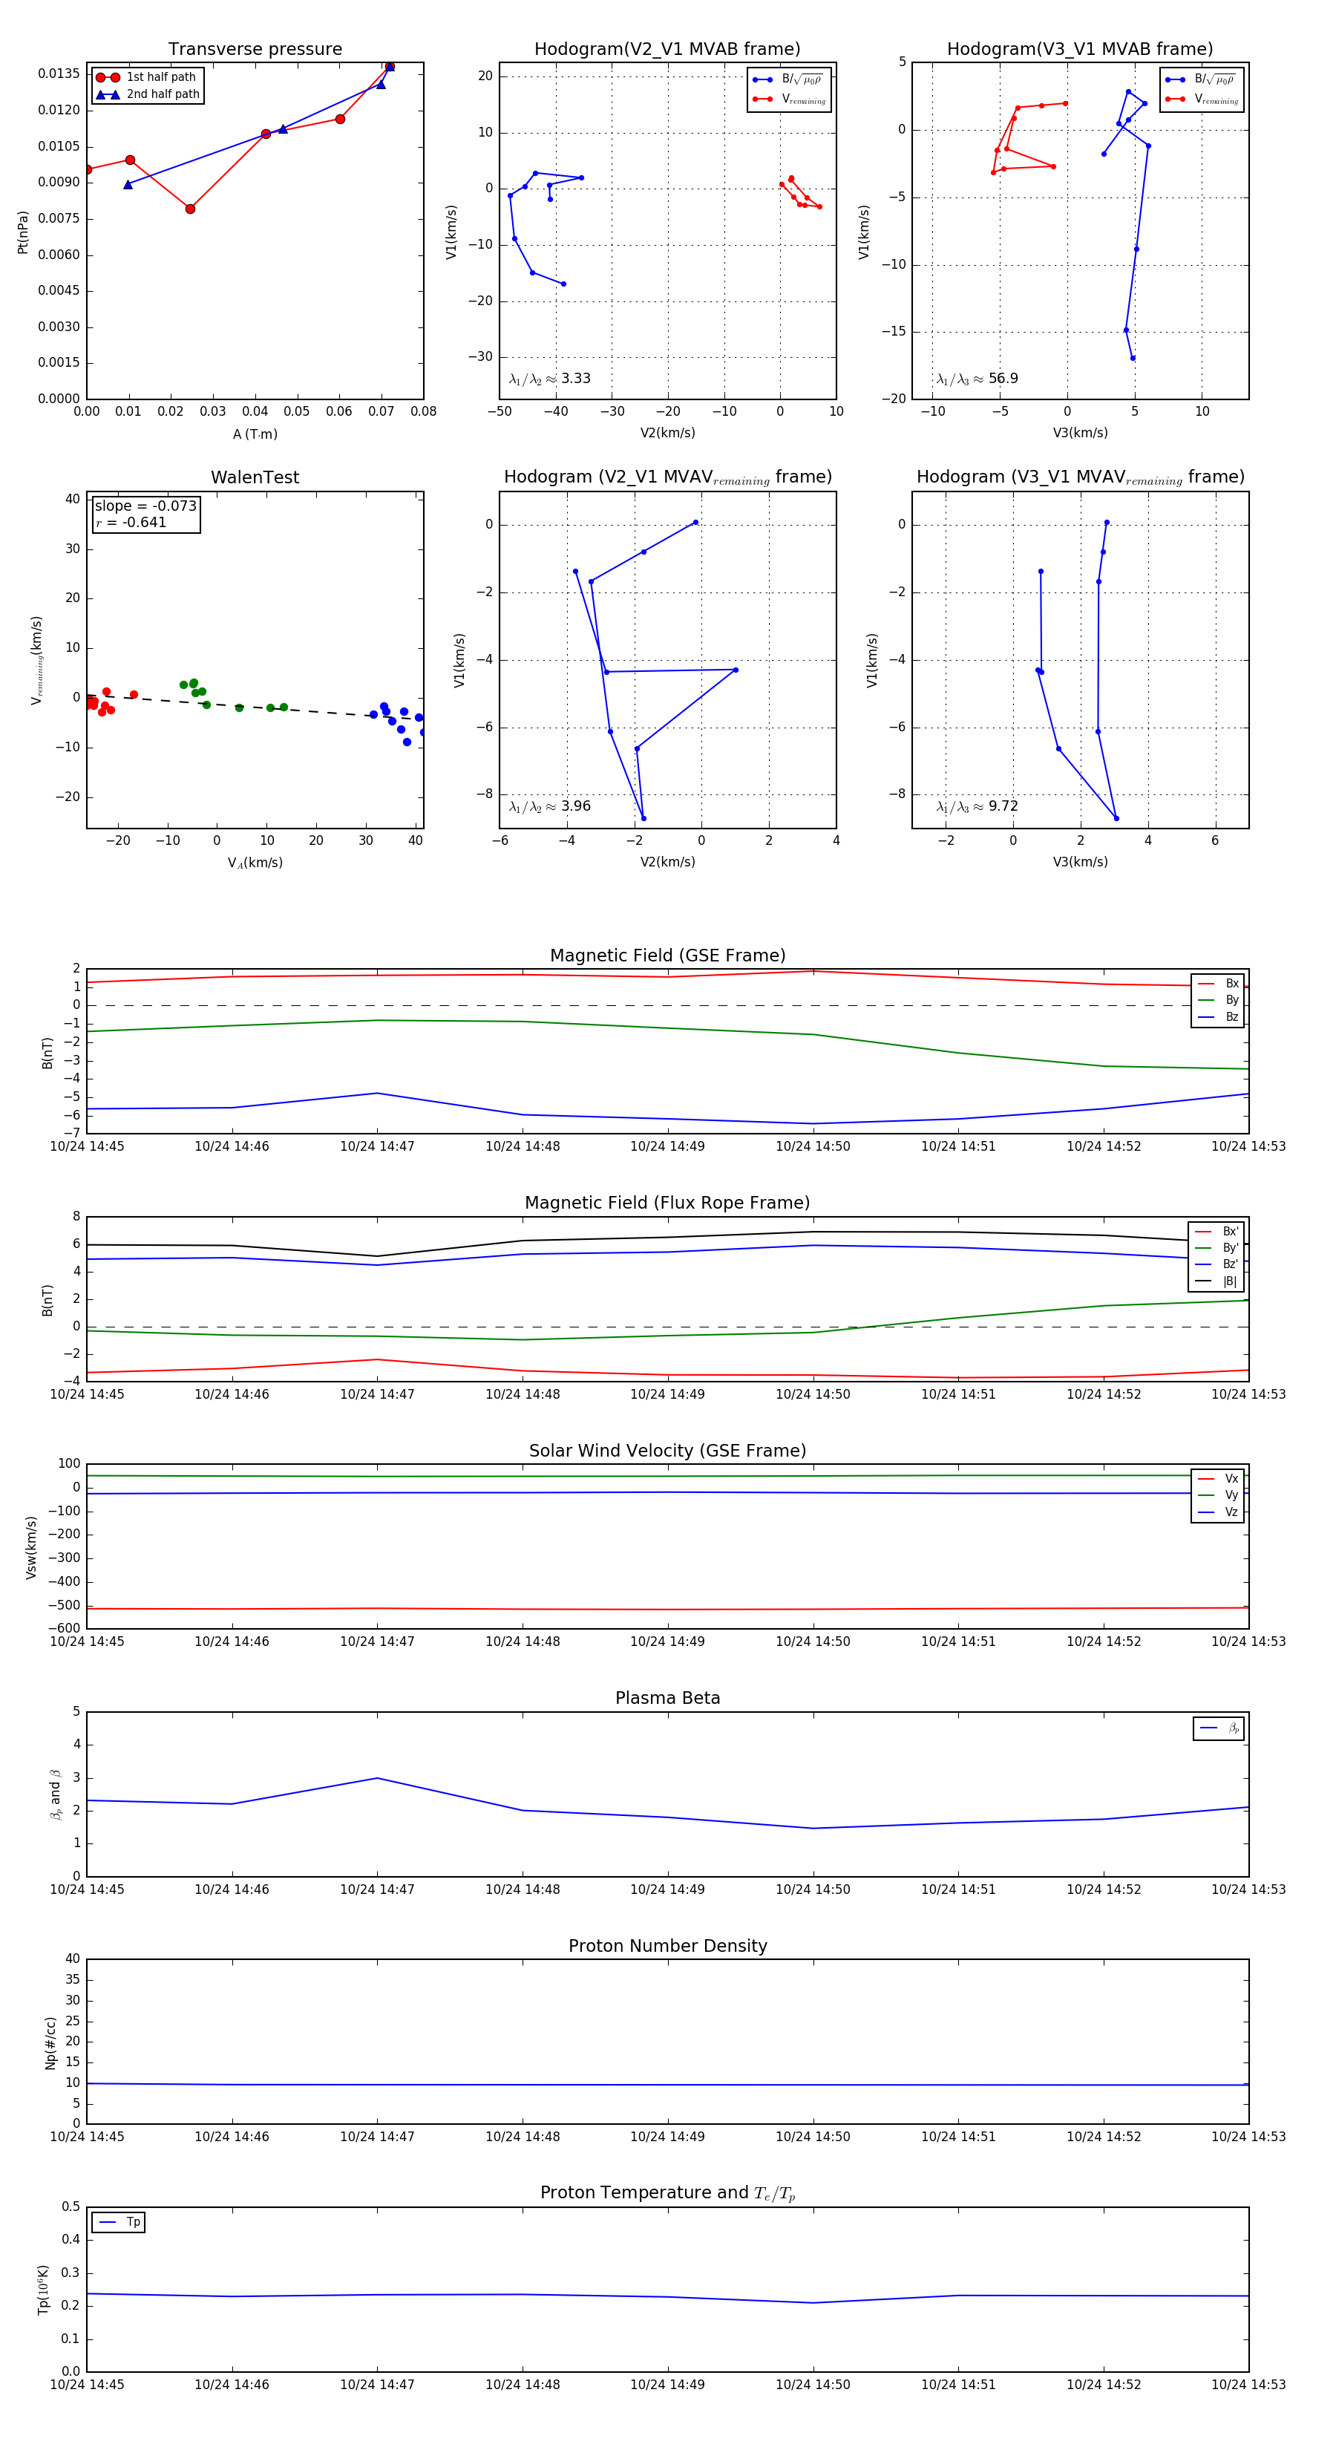Select the |B| legend entry in Flux Rope plot
Viewport: 1336px width, 2450px height.
coord(1217,1281)
